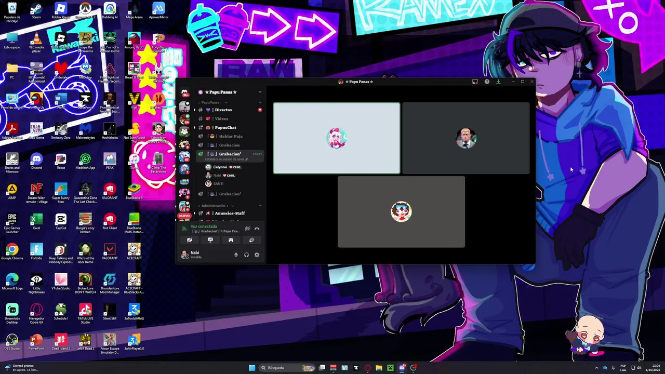Click the taskbar Búsqueda search box

(287, 368)
